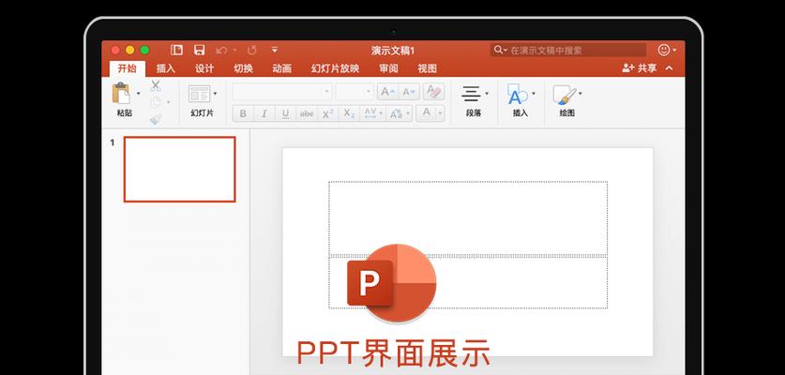Toggle Underline formatting
Viewport: 785px width, 375px height.
pos(285,113)
